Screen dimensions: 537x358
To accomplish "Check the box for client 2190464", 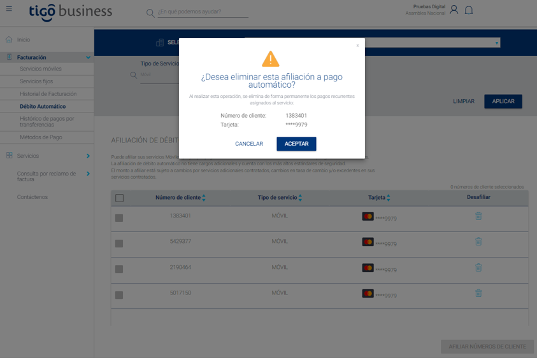I will point(119,269).
